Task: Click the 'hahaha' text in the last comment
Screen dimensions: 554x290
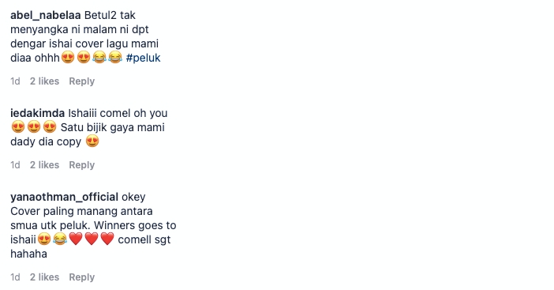Action: click(28, 254)
